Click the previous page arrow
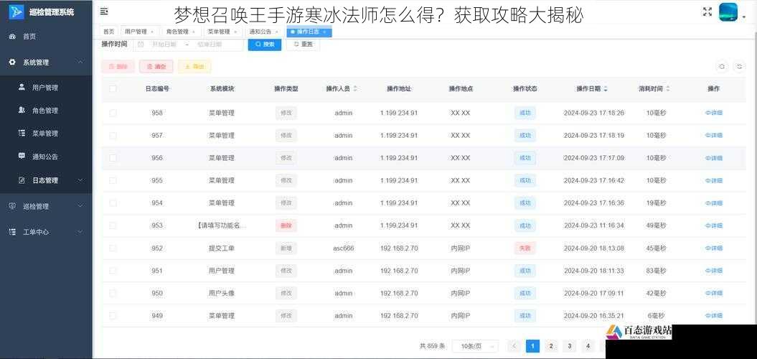This screenshot has width=757, height=359. (x=514, y=346)
